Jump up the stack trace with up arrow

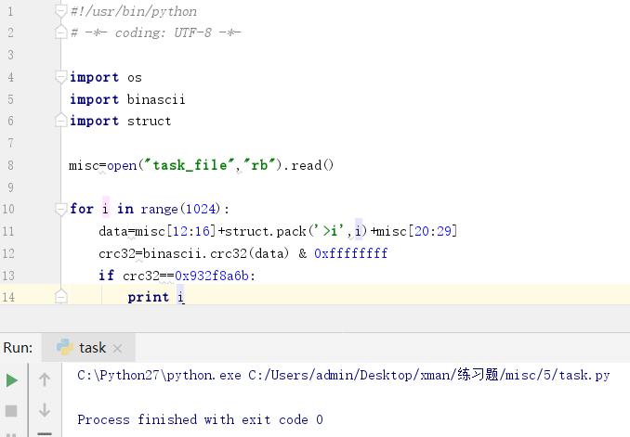(x=45, y=379)
